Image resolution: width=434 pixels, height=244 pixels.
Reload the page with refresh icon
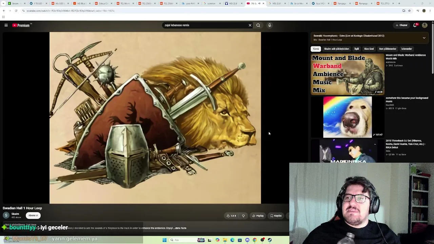[16, 11]
